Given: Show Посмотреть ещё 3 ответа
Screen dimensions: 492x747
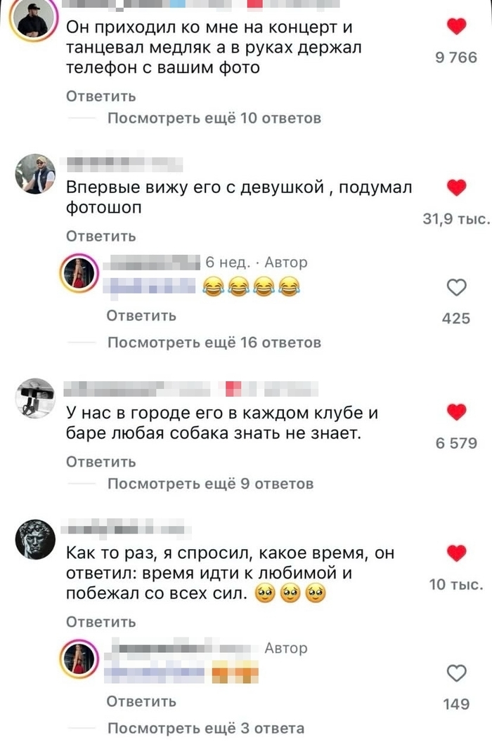Looking at the screenshot, I should pos(205,729).
